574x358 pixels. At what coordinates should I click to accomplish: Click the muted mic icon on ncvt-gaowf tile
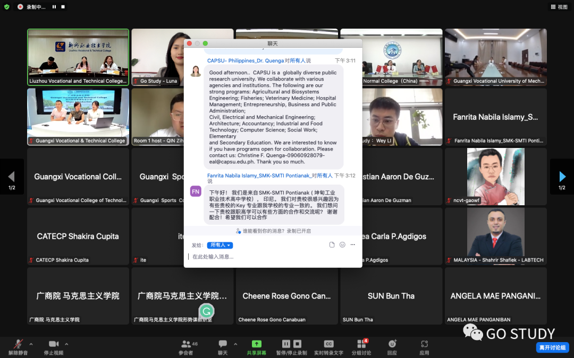pyautogui.click(x=449, y=200)
